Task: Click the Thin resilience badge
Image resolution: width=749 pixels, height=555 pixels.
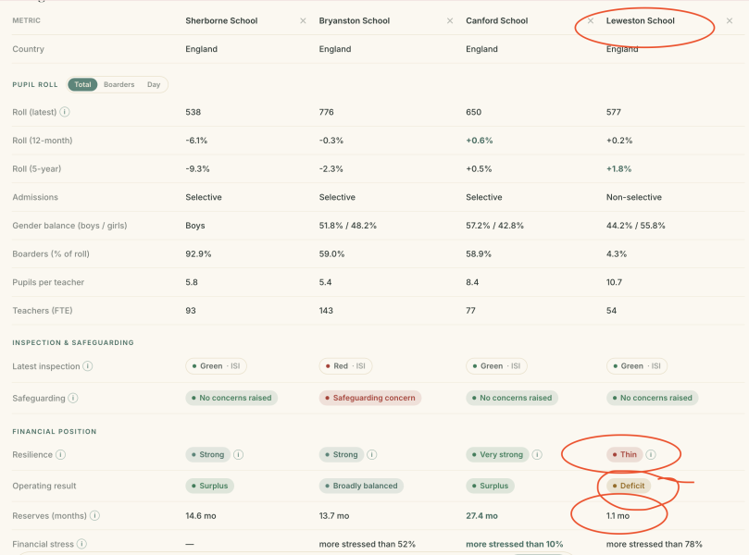Action: pos(625,454)
